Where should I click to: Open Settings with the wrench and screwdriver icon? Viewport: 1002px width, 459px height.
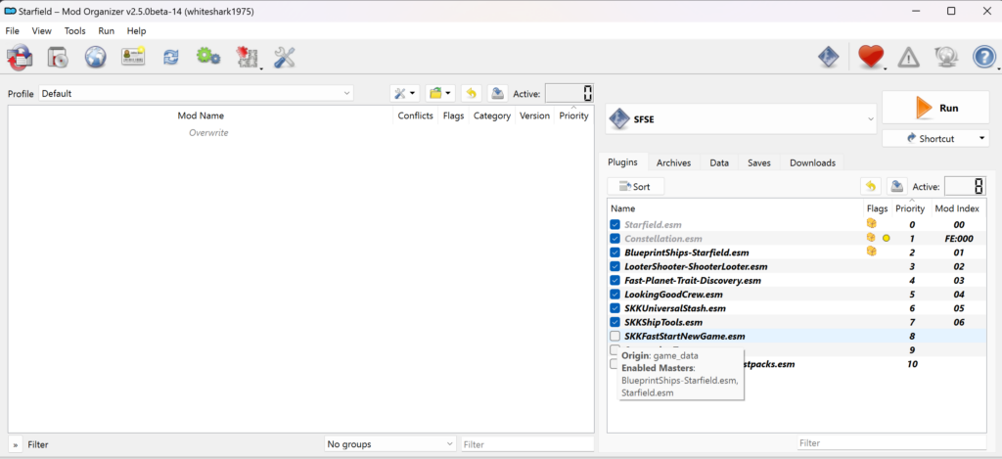click(x=285, y=58)
